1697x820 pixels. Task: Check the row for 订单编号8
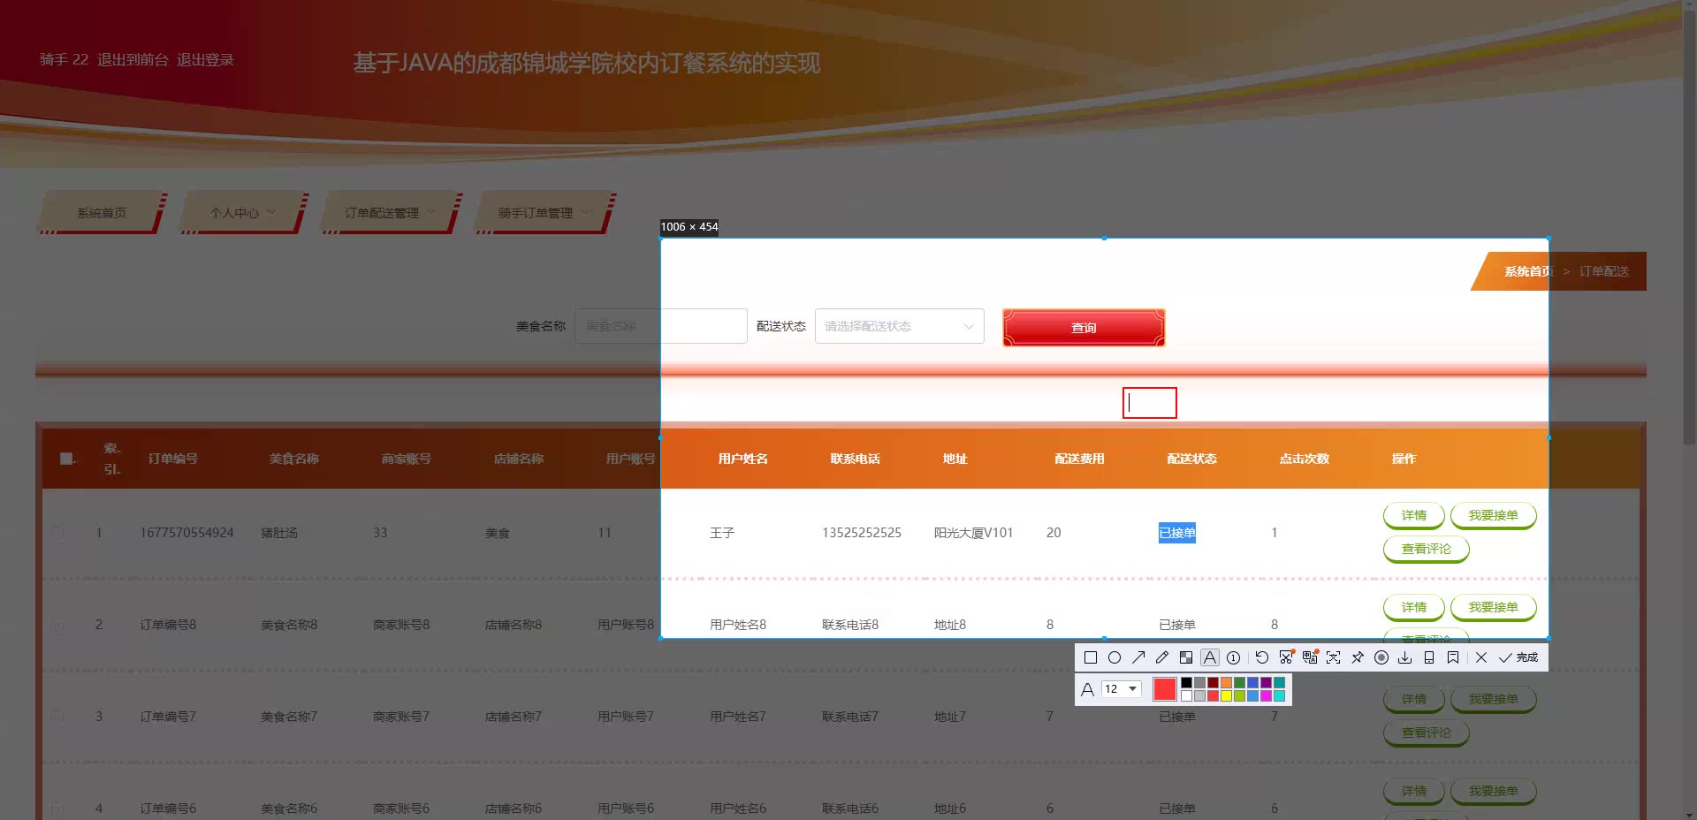[x=57, y=625]
